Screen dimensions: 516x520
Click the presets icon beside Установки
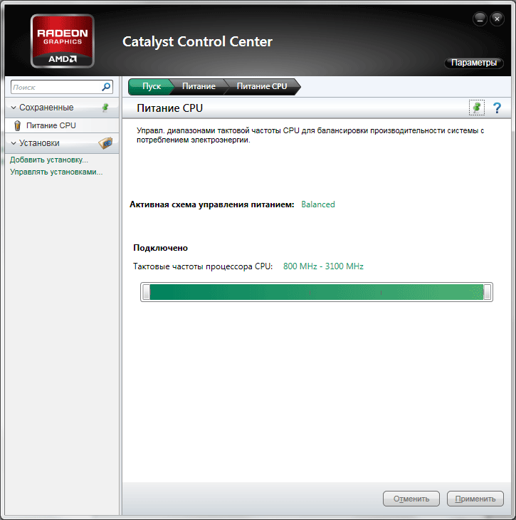pos(105,143)
